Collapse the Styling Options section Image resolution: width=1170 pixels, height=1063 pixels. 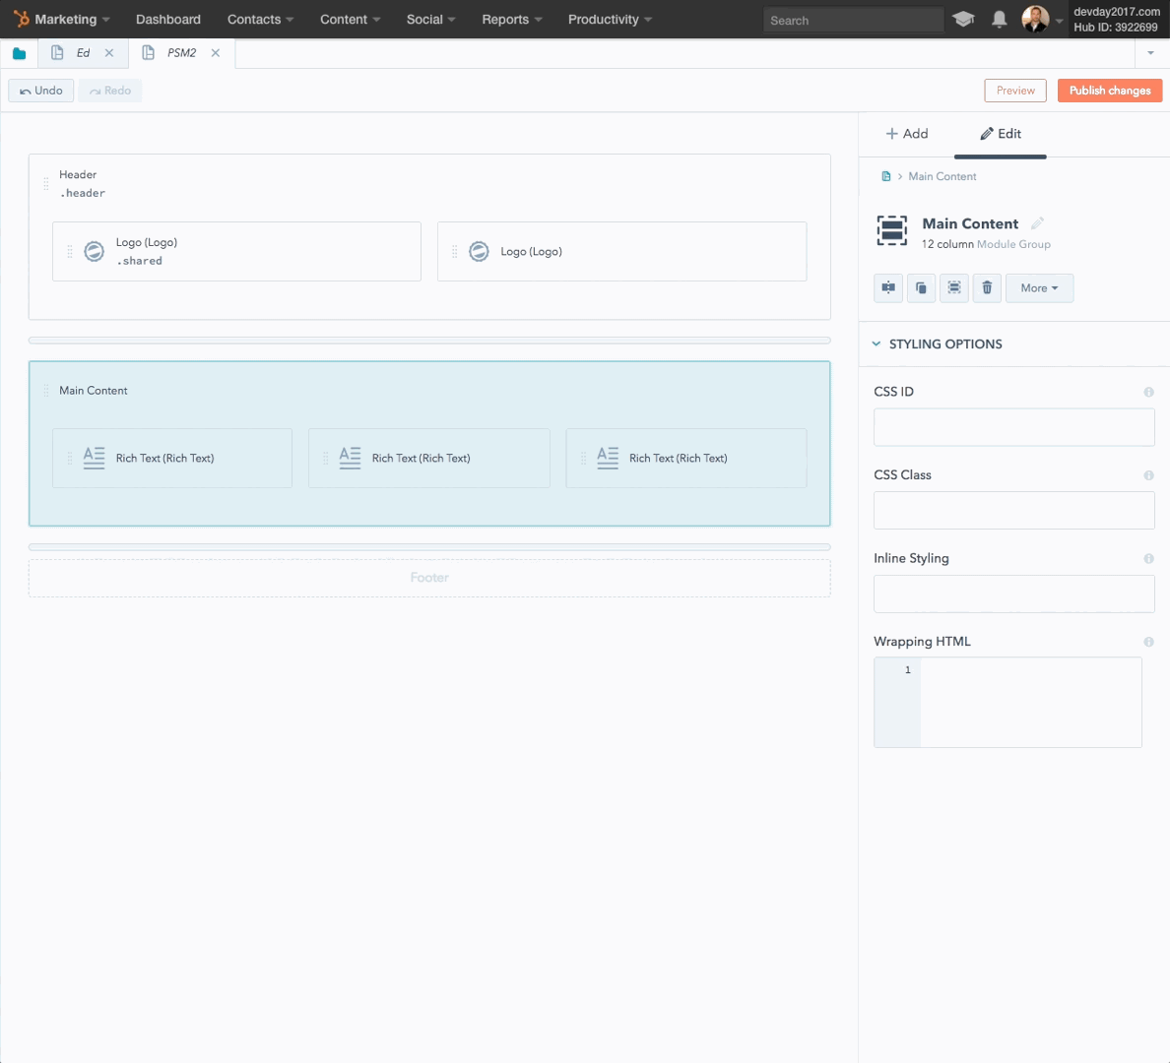coord(877,344)
